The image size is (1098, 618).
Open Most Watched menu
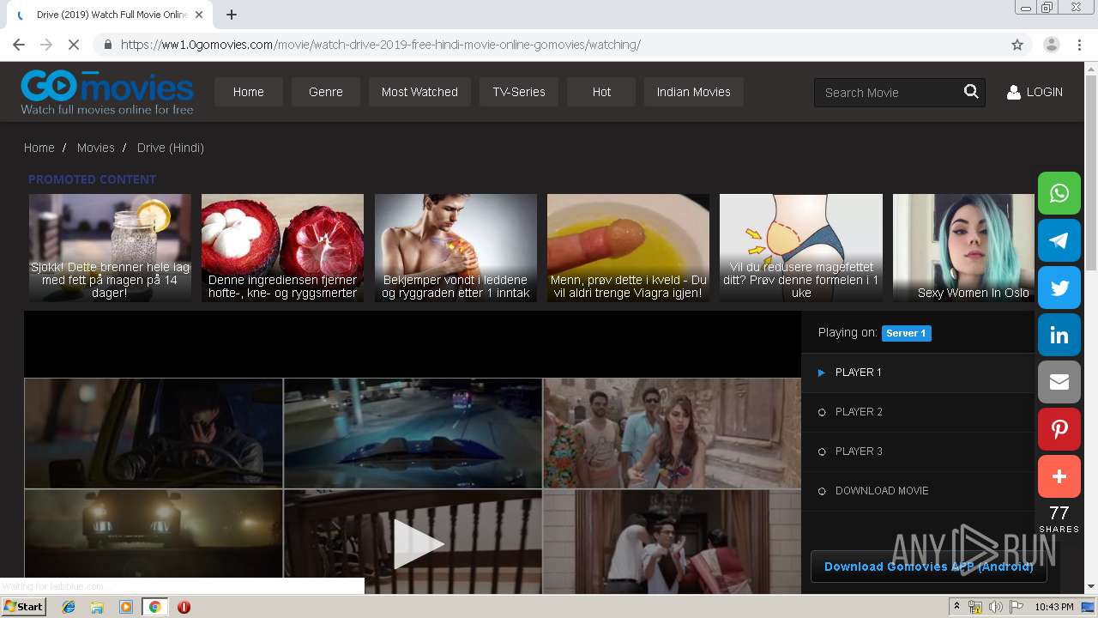point(419,92)
